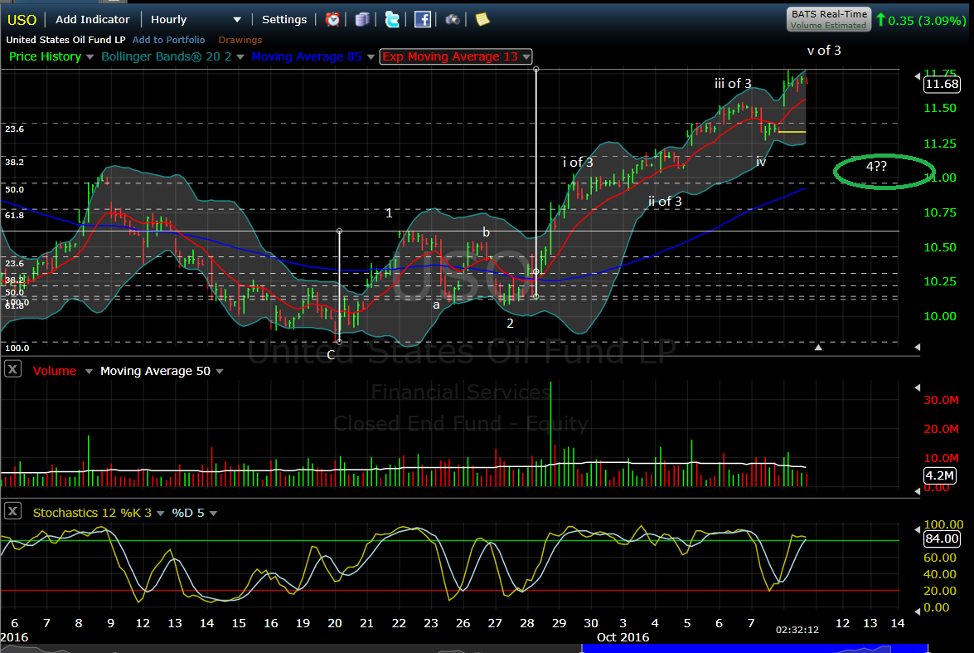Click the USO ticker symbol field

(22, 19)
